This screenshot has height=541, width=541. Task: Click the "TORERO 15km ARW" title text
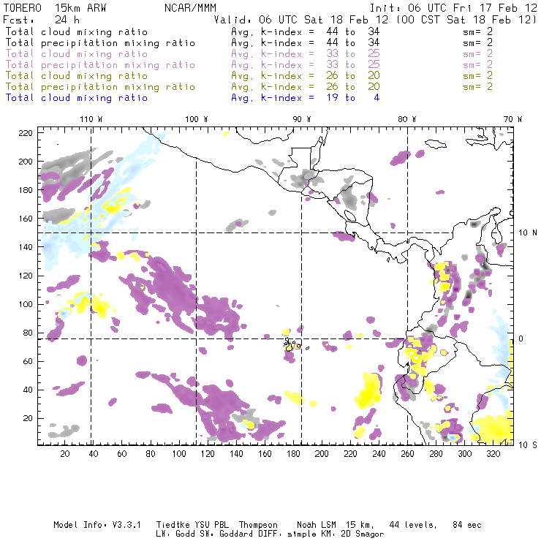pyautogui.click(x=55, y=8)
